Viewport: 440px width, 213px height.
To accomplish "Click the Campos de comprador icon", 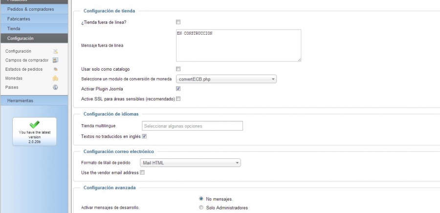I will (56, 60).
